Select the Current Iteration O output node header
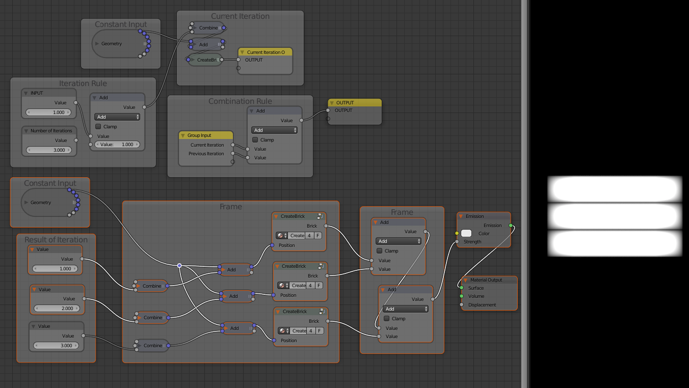The image size is (689, 388). coord(265,52)
